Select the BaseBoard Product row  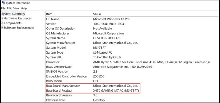[132, 90]
